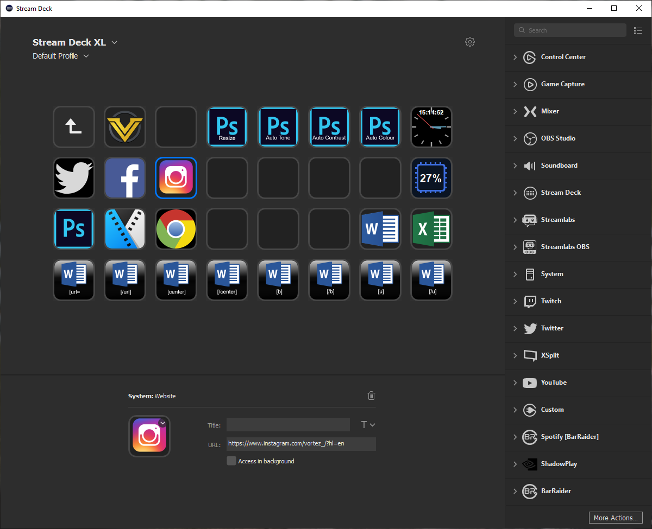
Task: Click the Title input field
Action: [x=288, y=425]
